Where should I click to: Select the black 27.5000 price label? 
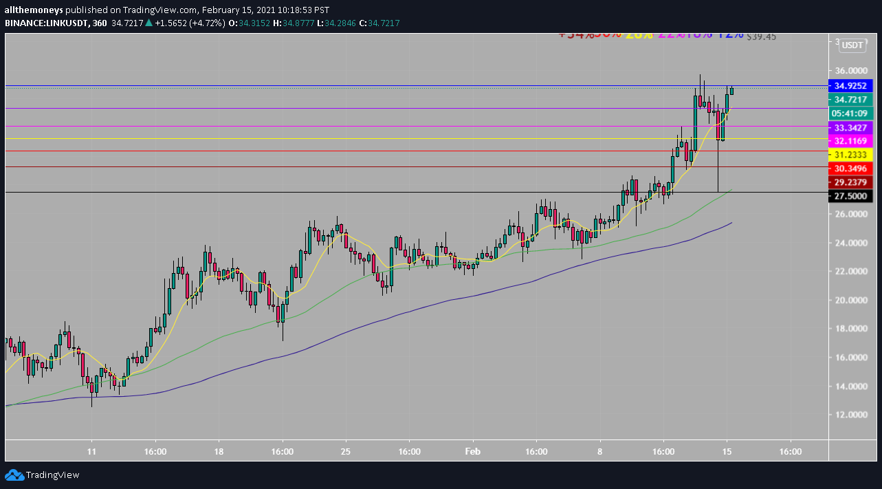[852, 196]
